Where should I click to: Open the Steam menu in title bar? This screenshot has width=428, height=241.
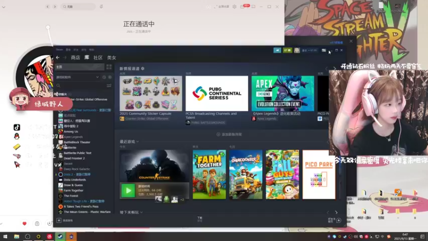click(x=59, y=50)
